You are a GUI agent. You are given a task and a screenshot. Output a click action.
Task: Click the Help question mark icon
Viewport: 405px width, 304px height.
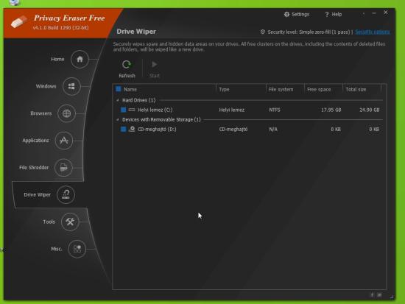click(327, 15)
